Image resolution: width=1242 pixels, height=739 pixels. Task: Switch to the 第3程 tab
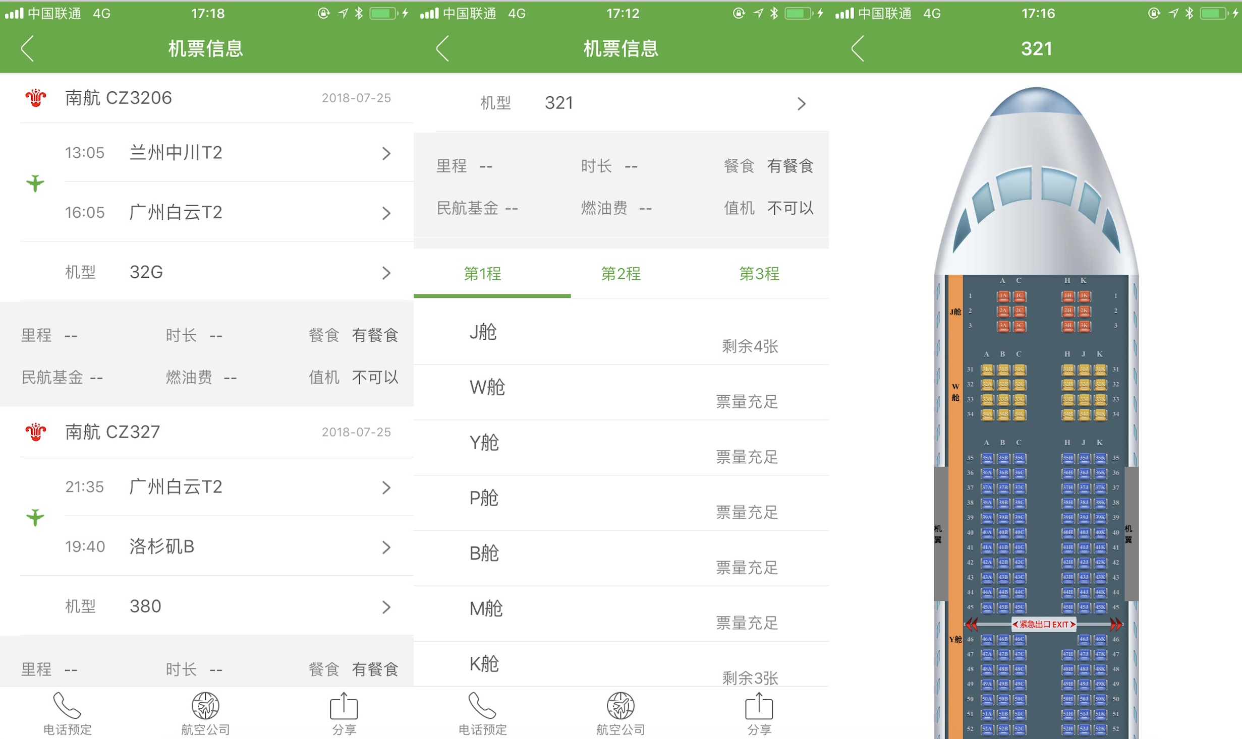click(x=759, y=274)
